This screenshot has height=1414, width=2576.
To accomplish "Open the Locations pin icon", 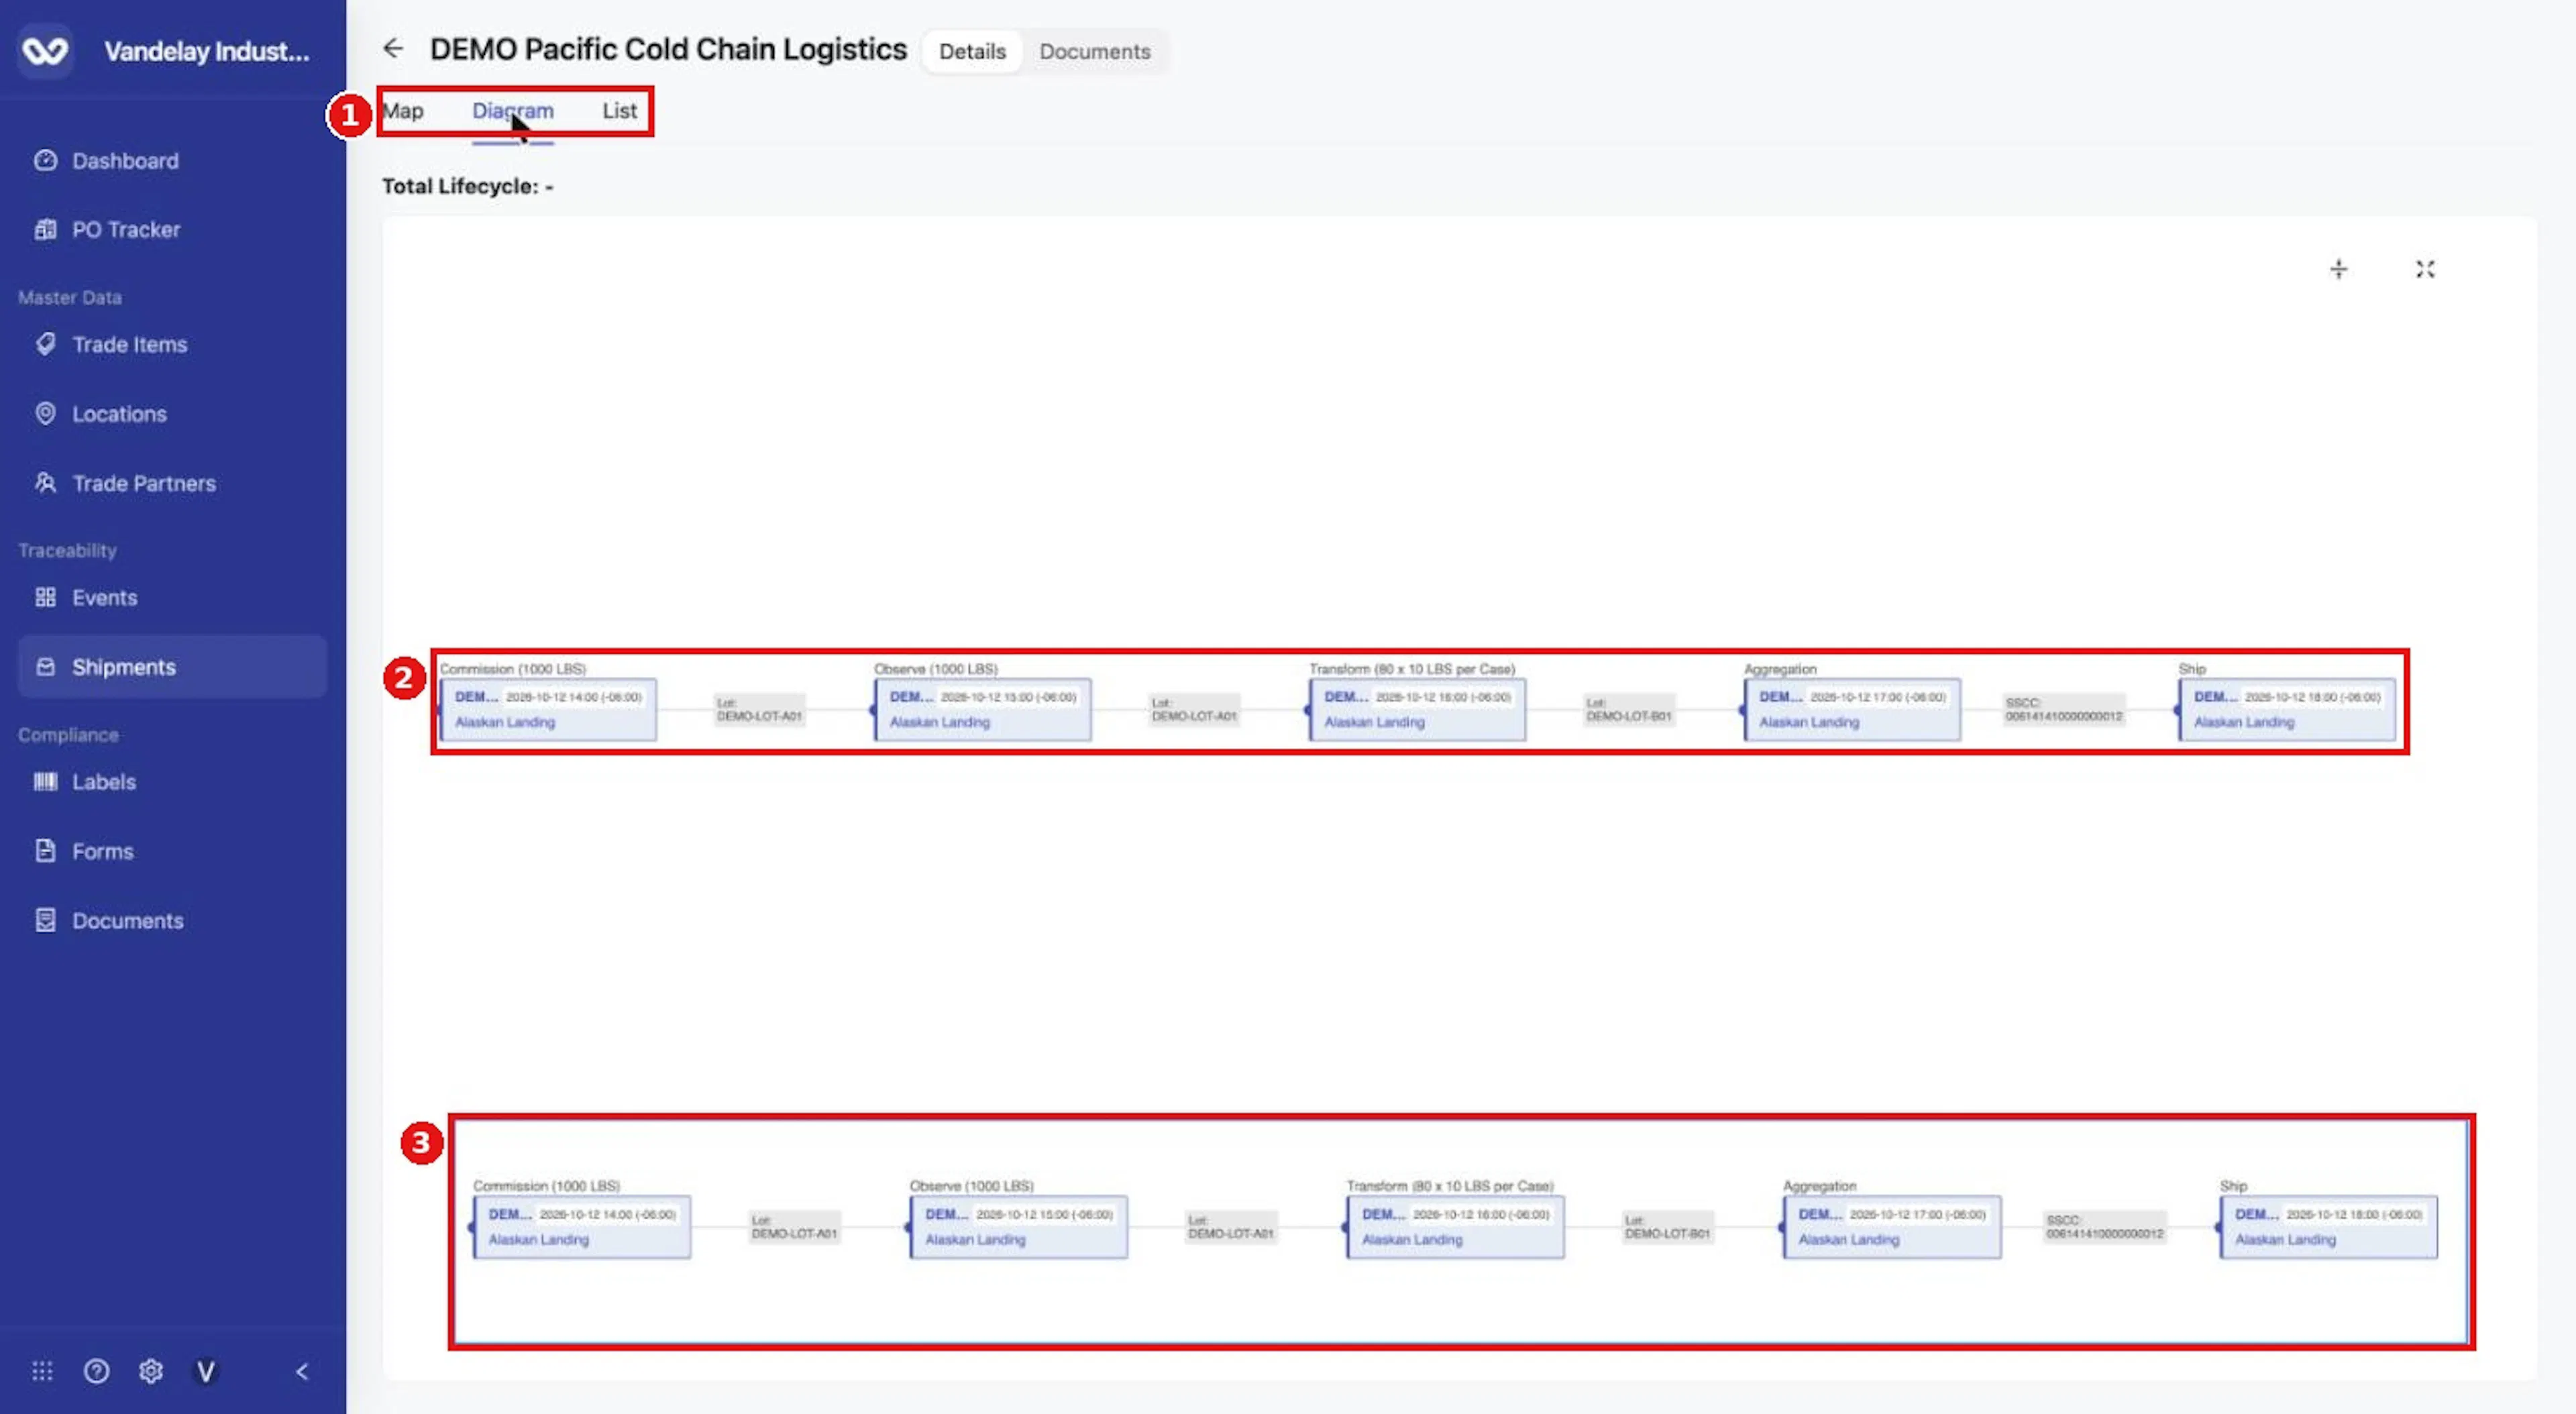I will point(45,413).
